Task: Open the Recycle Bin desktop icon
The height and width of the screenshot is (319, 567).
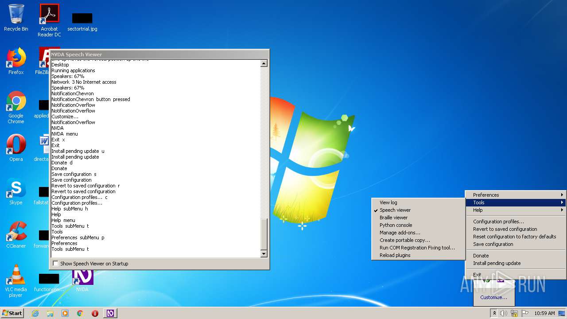Action: (x=16, y=18)
